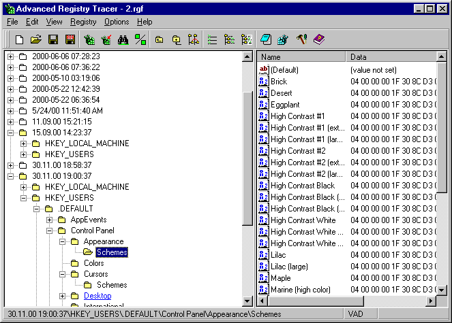Screen dimensions: 452x323
Task: Expand the 30.11.00 18:58:37 snapshot node
Action: click(x=11, y=165)
